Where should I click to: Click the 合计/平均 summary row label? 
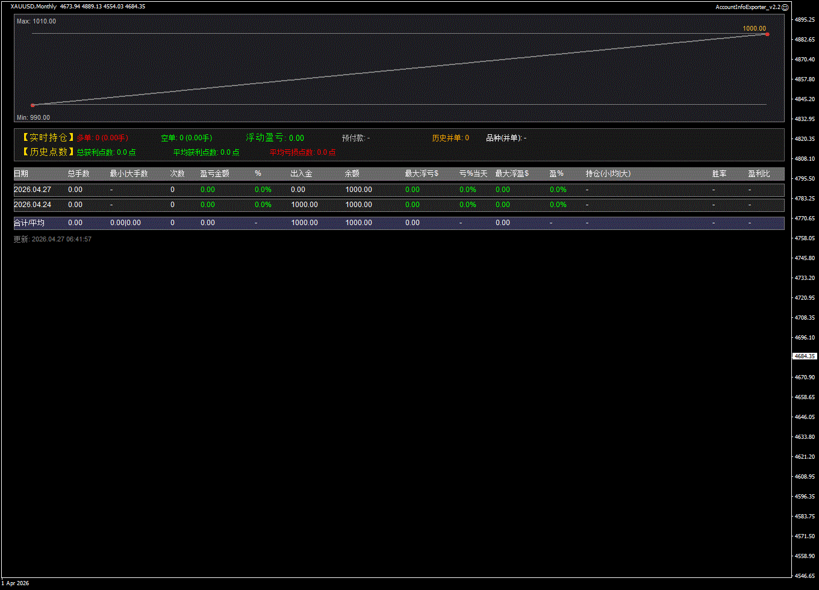[29, 223]
